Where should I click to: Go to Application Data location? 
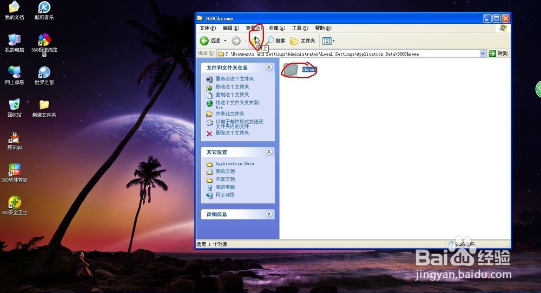click(x=235, y=164)
